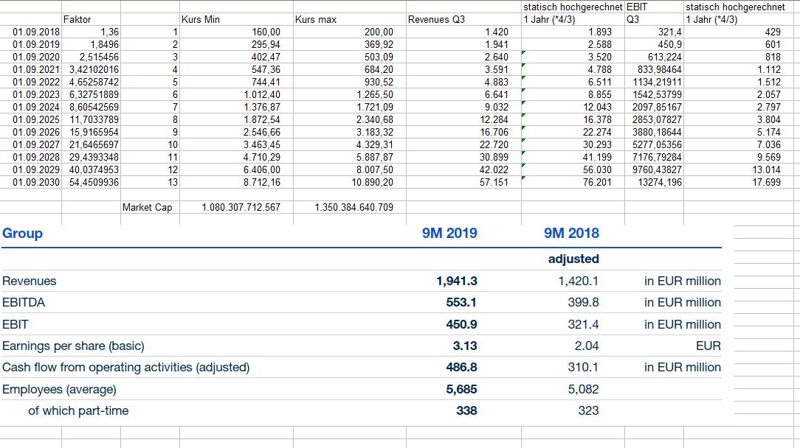Select the Group heading in the report table
The width and height of the screenshot is (800, 448).
[23, 234]
